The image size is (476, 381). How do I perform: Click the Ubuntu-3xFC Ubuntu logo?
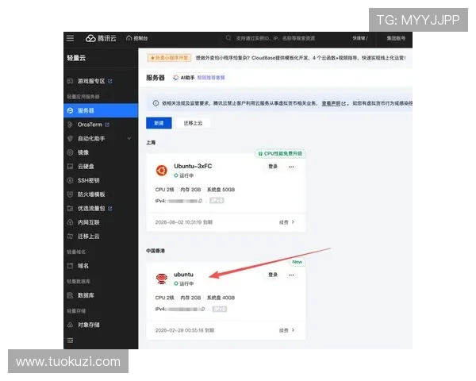pos(162,171)
